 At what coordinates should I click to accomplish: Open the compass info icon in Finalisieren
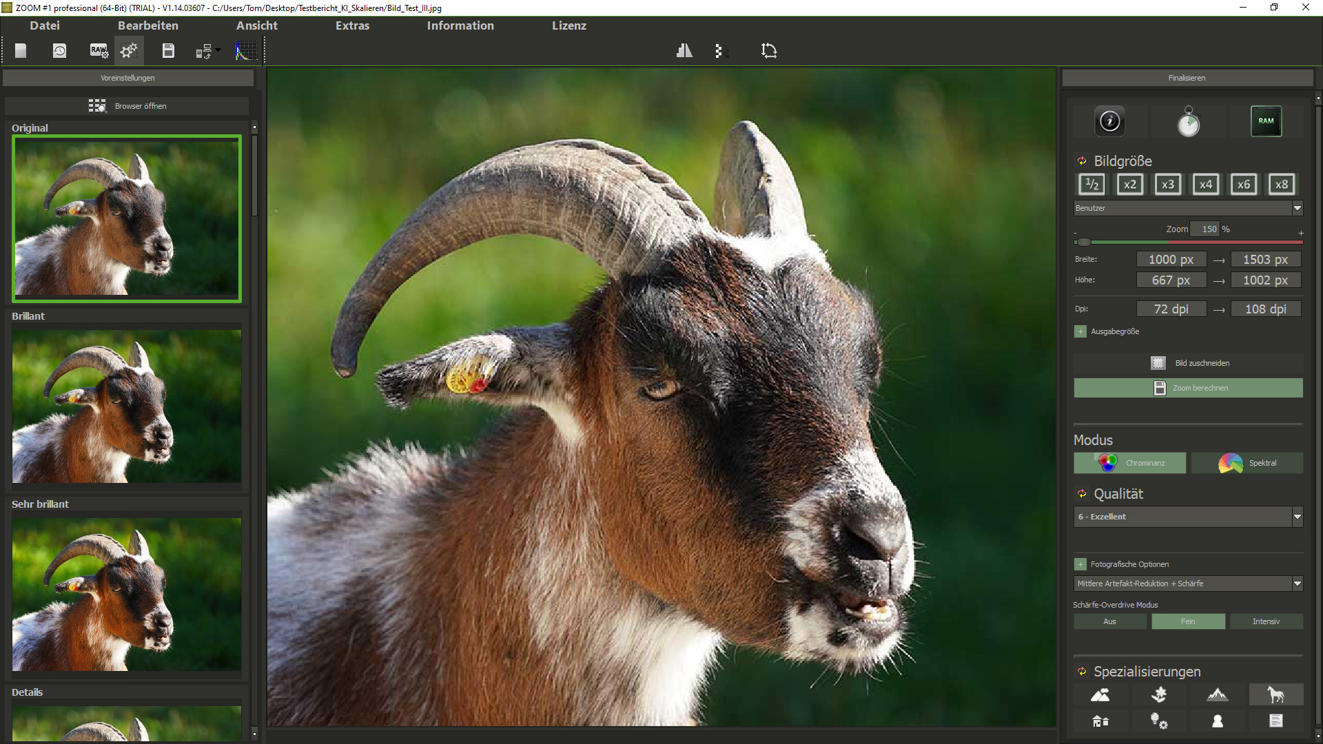click(x=1109, y=121)
